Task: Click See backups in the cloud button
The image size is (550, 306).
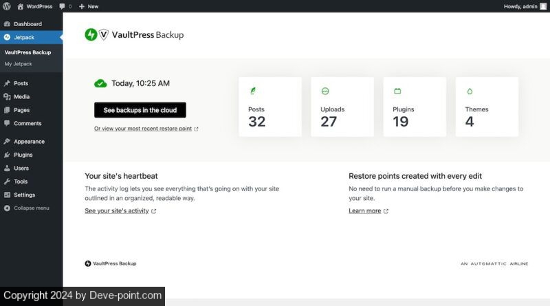Action: click(x=140, y=110)
